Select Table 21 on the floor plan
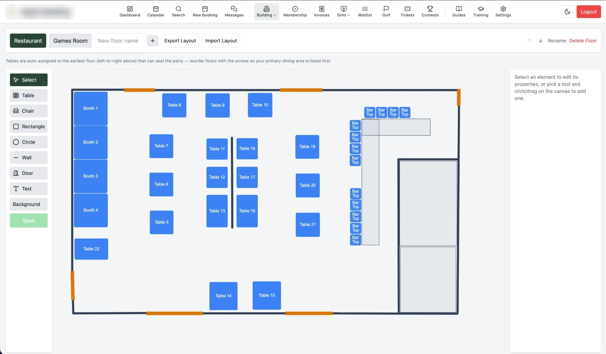 tap(308, 225)
